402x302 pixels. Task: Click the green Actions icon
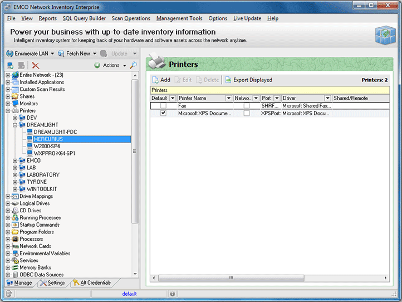[x=97, y=65]
